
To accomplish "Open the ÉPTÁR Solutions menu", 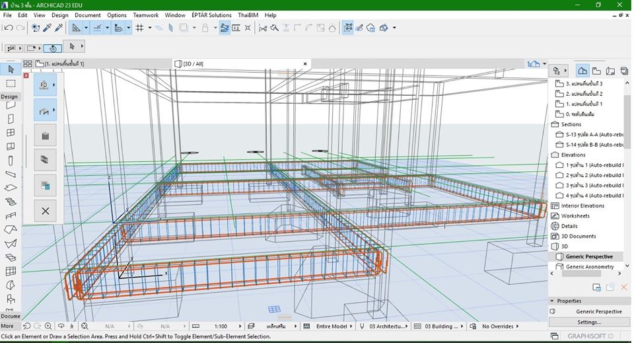I will coord(211,15).
